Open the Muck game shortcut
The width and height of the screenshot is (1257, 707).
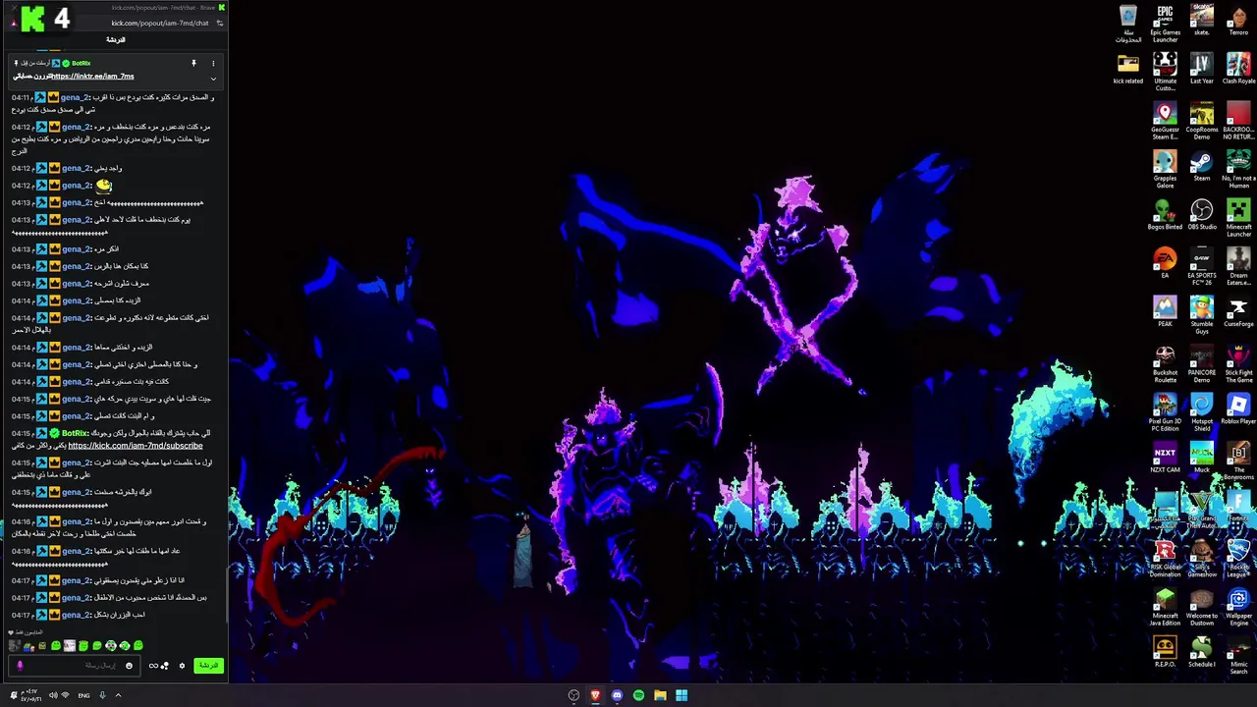point(1202,456)
